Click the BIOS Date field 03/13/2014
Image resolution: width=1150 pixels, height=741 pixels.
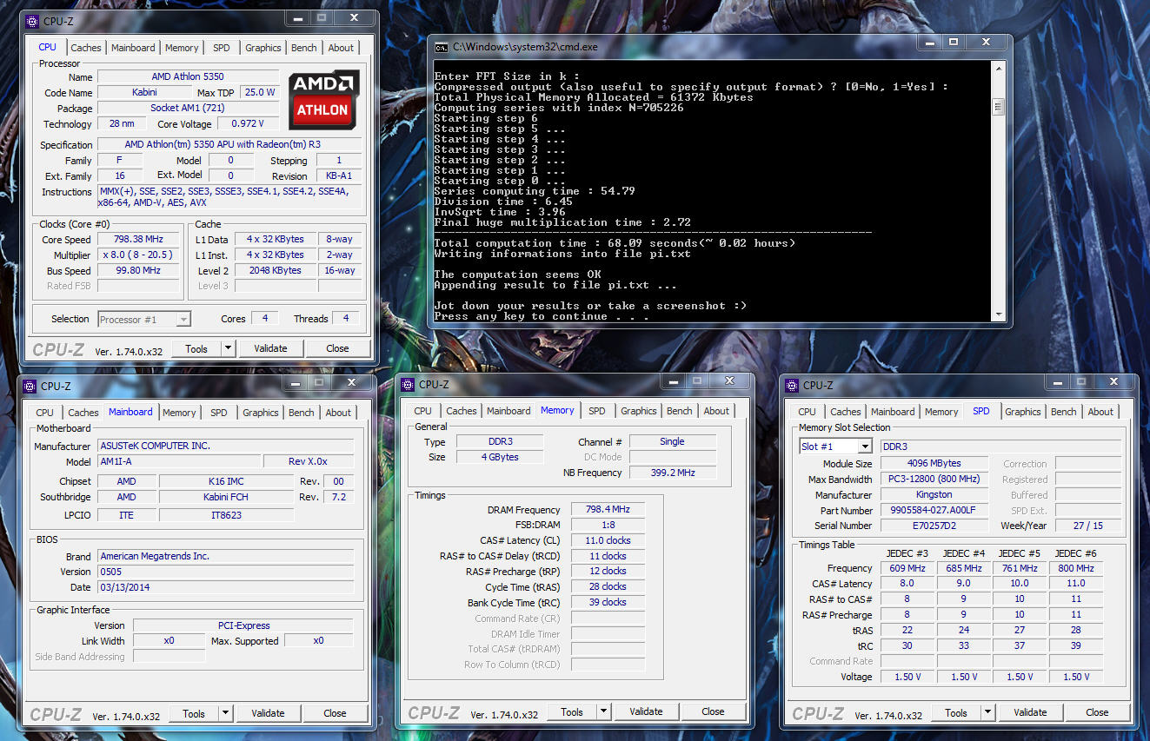(225, 587)
